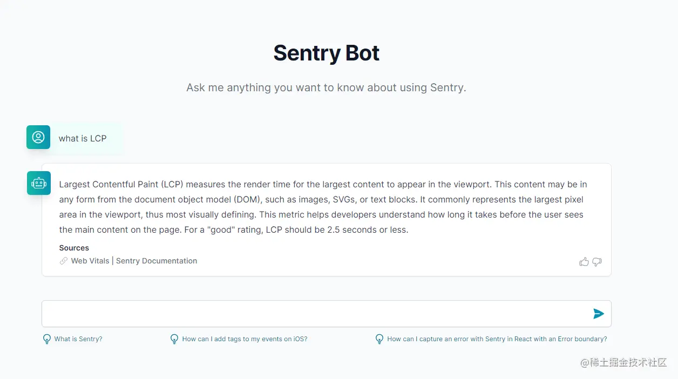Click the lightbulb beside the React Error boundary suggestion
This screenshot has width=678, height=379.
pyautogui.click(x=379, y=339)
